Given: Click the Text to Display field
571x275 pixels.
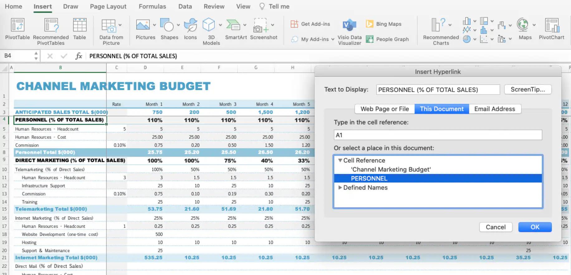Looking at the screenshot, I should [x=438, y=90].
